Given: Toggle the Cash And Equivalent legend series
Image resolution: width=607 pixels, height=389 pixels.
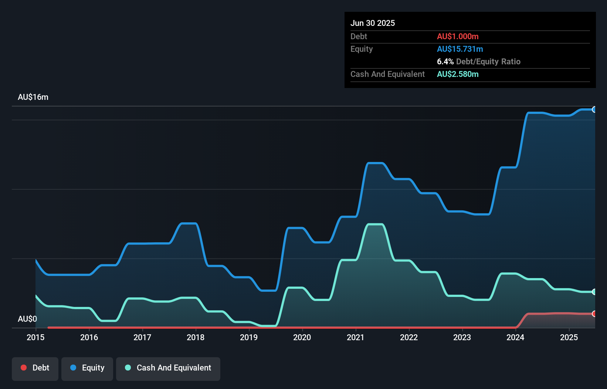Looking at the screenshot, I should [x=168, y=368].
